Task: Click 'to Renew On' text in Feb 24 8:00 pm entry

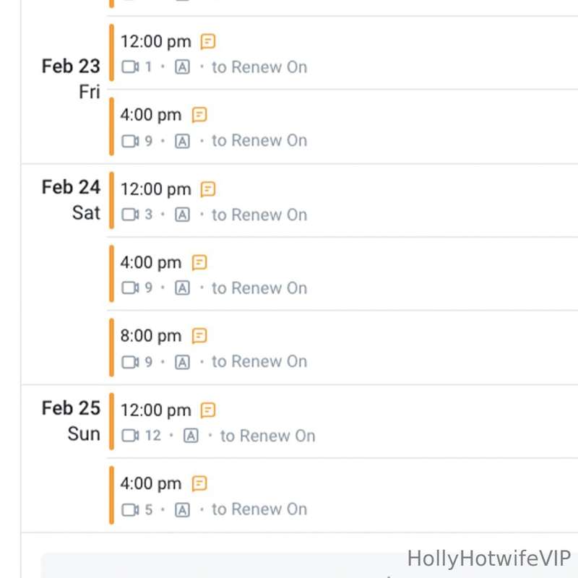Action: [259, 361]
